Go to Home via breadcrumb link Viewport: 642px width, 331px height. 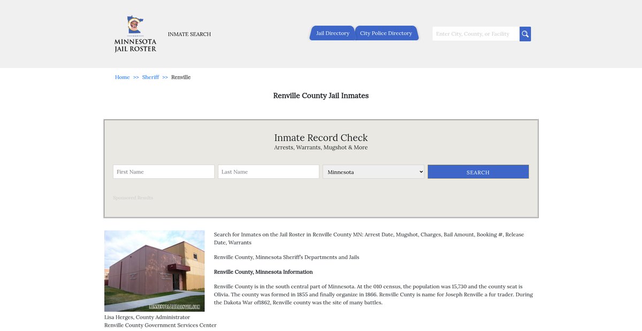(x=122, y=77)
